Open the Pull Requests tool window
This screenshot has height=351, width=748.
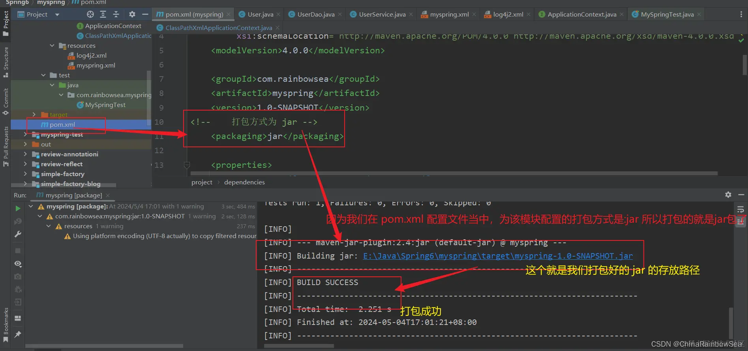coord(6,146)
